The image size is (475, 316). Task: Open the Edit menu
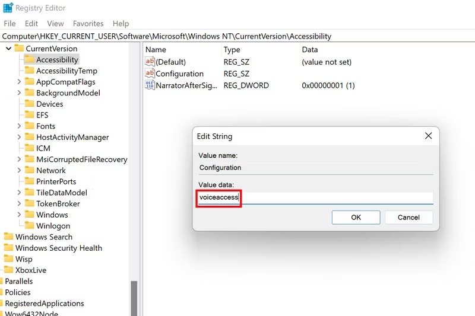[31, 24]
